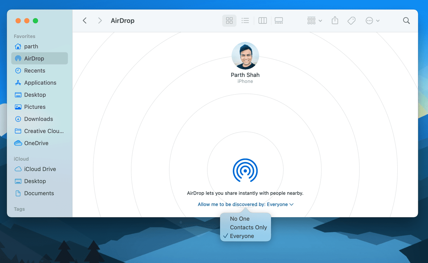Switch to icon grid view

click(229, 21)
